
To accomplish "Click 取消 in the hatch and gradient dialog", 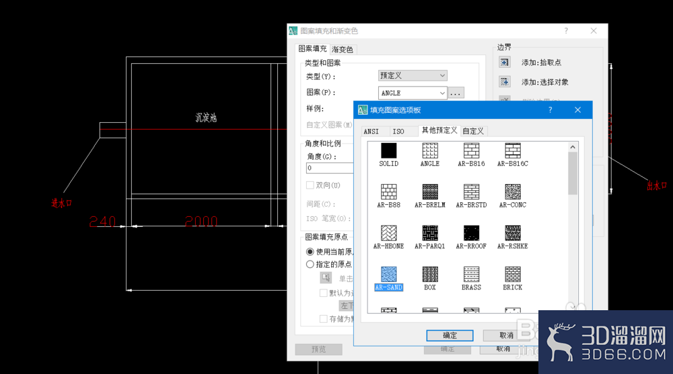I will coord(503,349).
